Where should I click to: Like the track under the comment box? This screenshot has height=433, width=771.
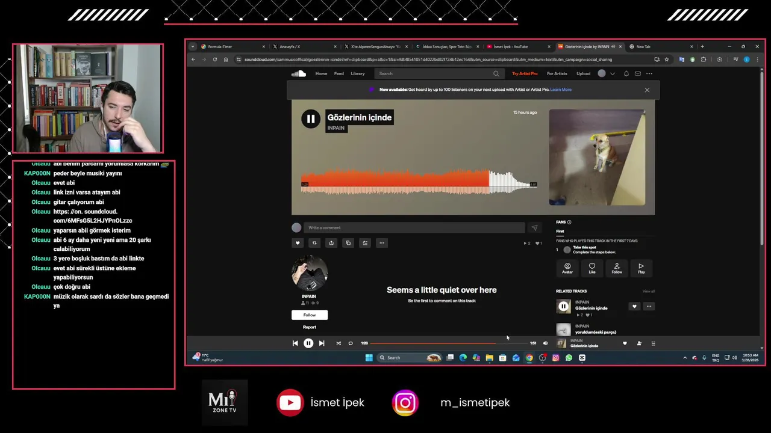coord(297,243)
